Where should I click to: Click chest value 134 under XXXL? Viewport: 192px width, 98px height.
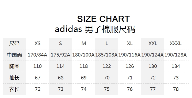coord(176,66)
